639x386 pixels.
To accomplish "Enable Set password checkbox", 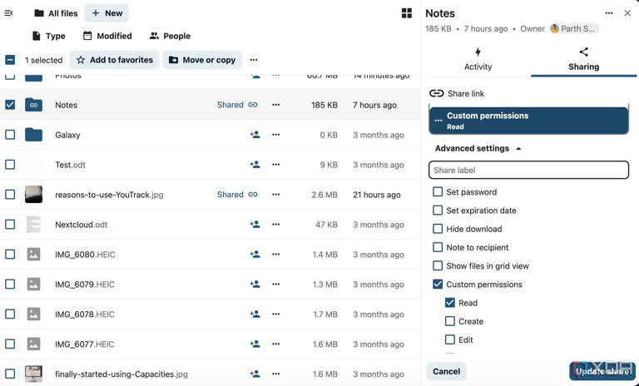I will click(x=438, y=191).
